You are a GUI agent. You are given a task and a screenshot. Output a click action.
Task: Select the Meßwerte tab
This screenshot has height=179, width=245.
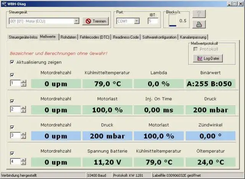point(49,37)
